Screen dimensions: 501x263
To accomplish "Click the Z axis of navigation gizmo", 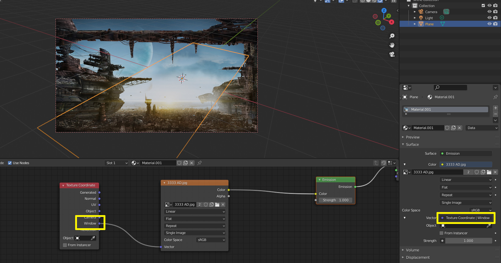I will click(x=384, y=10).
